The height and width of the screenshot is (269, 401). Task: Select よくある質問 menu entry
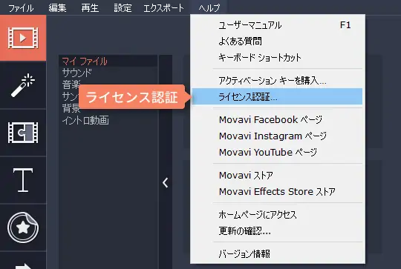278,41
